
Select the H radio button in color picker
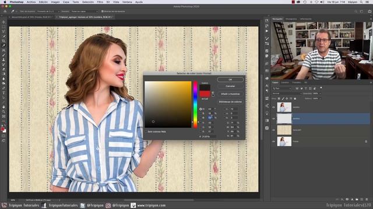(200, 109)
